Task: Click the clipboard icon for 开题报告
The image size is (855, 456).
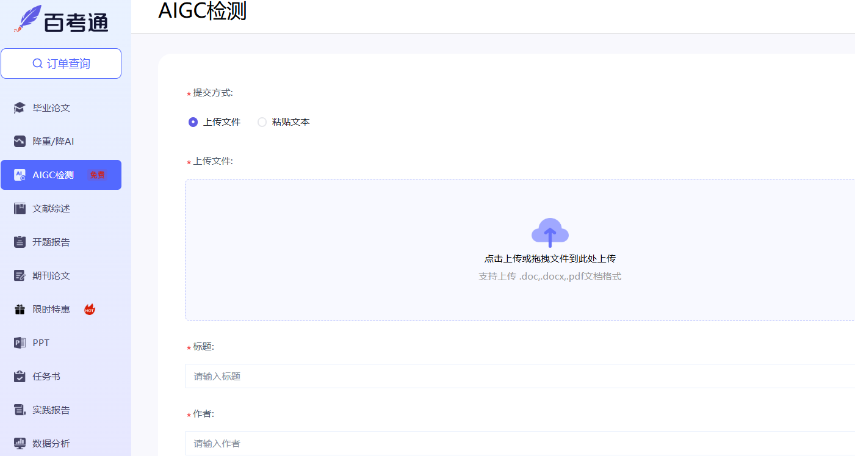Action: coord(20,242)
